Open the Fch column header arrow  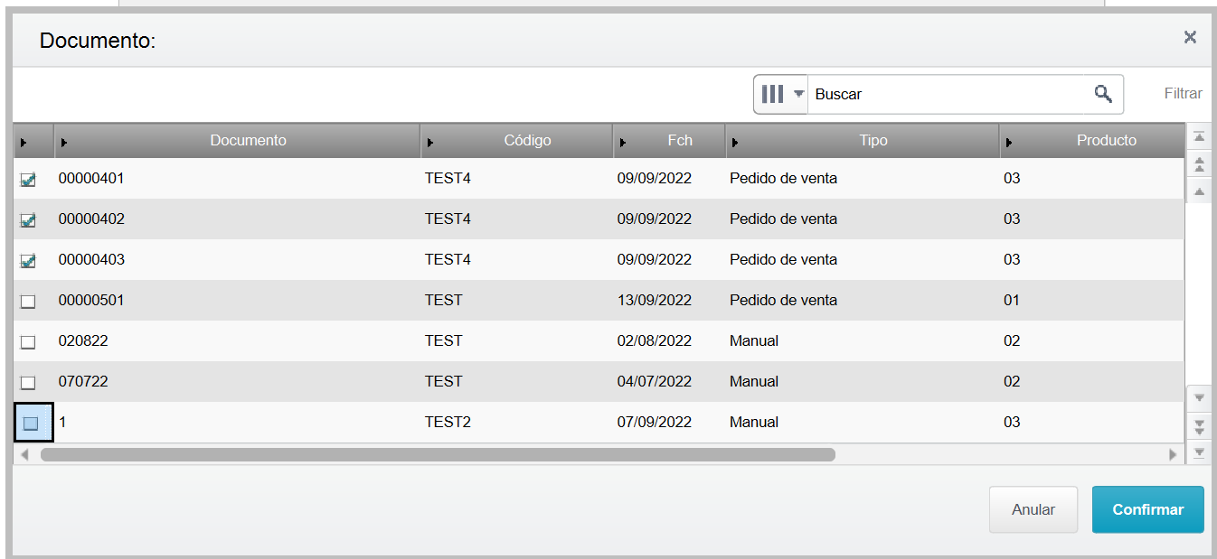(x=623, y=143)
